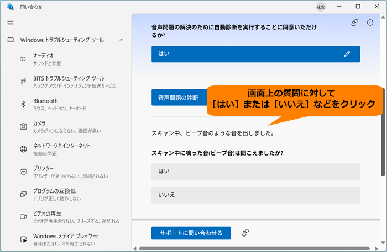This screenshot has height=252, width=387.
Task: Open the info icon at top right
Action: tap(370, 23)
